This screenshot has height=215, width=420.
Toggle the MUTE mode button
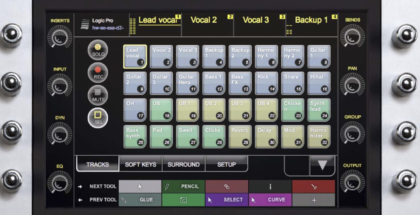point(98,95)
